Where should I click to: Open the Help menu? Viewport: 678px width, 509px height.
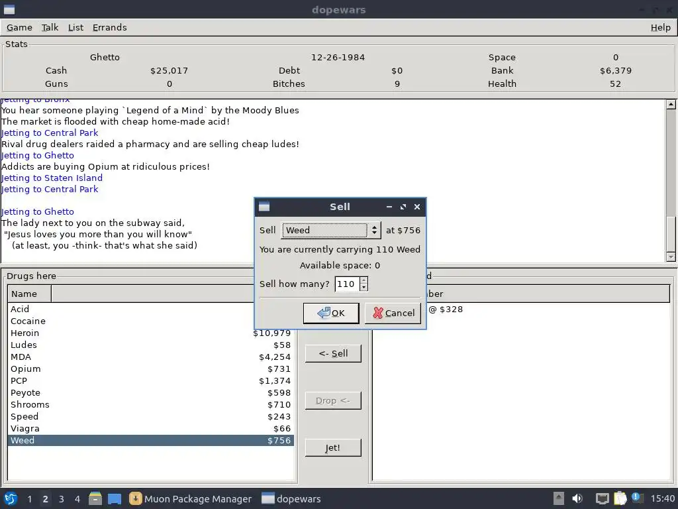pos(660,27)
